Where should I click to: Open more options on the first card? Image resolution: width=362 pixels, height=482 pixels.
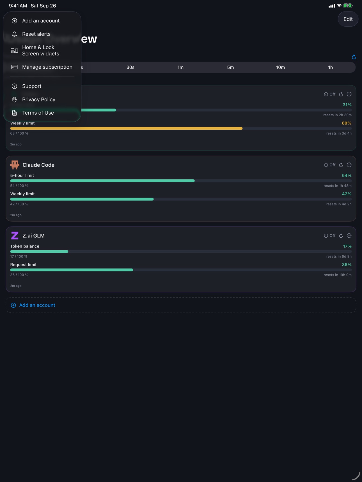(x=349, y=94)
